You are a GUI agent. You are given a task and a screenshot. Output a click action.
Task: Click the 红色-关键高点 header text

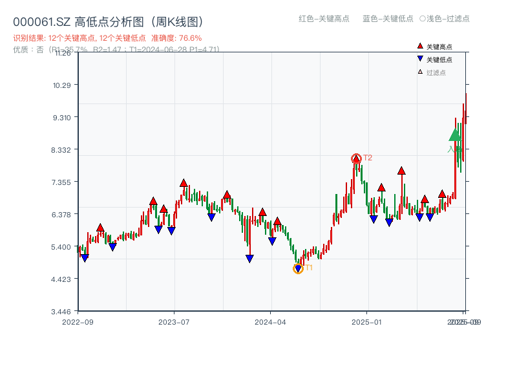tap(324, 19)
